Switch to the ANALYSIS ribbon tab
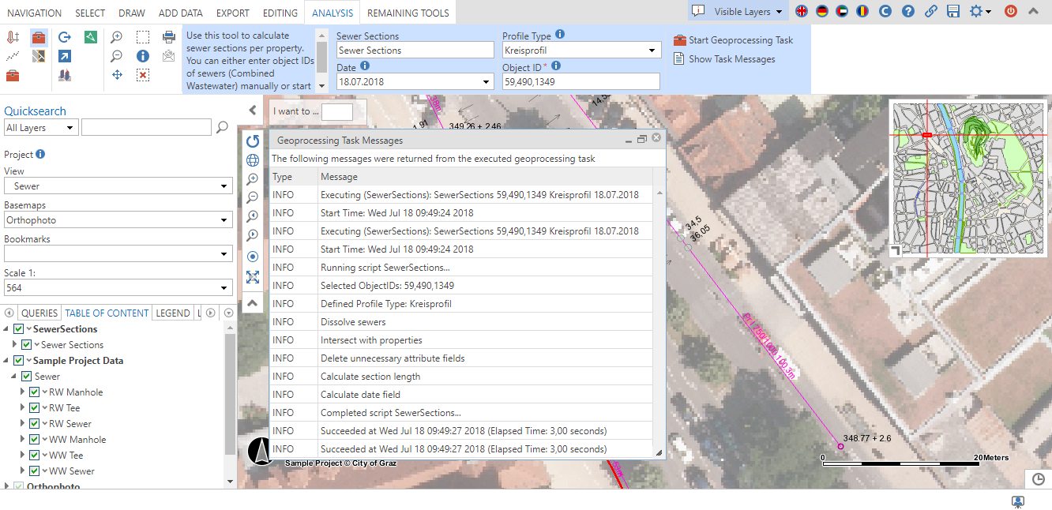The height and width of the screenshot is (510, 1052). click(x=332, y=12)
